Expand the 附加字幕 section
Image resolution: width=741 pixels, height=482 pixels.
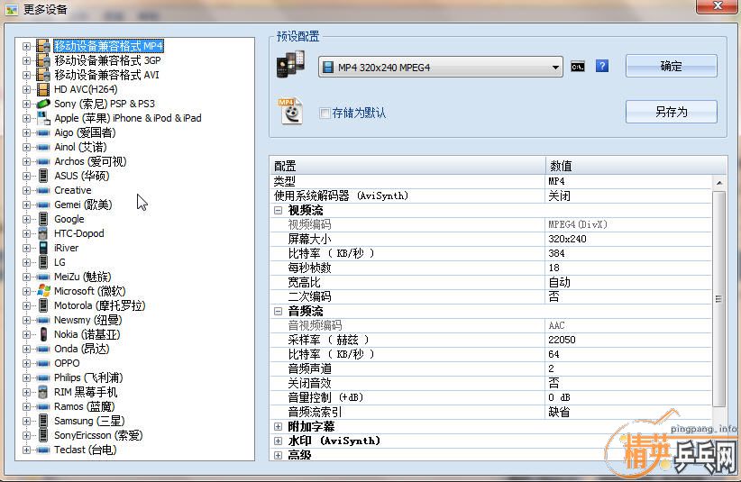278,426
